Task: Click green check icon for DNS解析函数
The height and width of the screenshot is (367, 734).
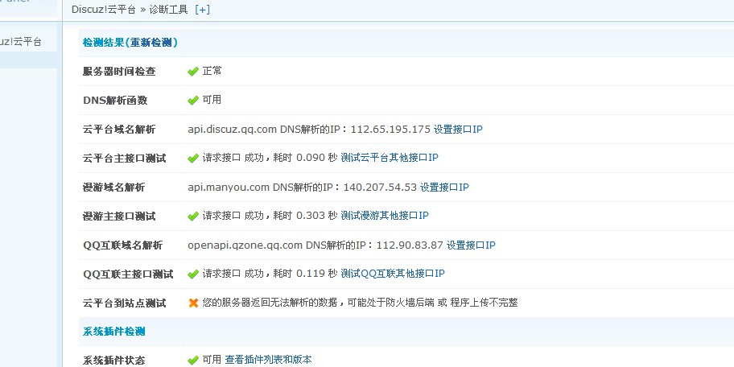Action: (193, 100)
